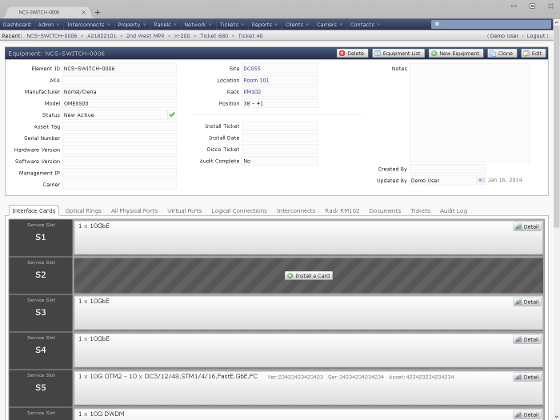560x420 pixels.
Task: Go to Ticket 680 in recent items
Action: coord(214,36)
